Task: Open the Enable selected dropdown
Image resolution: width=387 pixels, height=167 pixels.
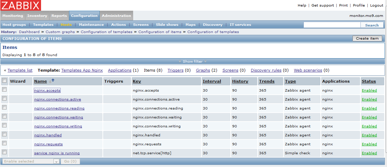Action: [x=31, y=161]
